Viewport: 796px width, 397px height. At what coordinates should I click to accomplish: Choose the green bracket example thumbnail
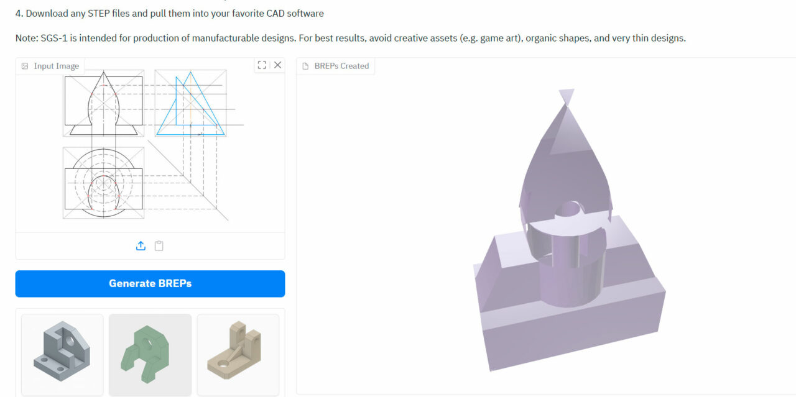coord(150,355)
